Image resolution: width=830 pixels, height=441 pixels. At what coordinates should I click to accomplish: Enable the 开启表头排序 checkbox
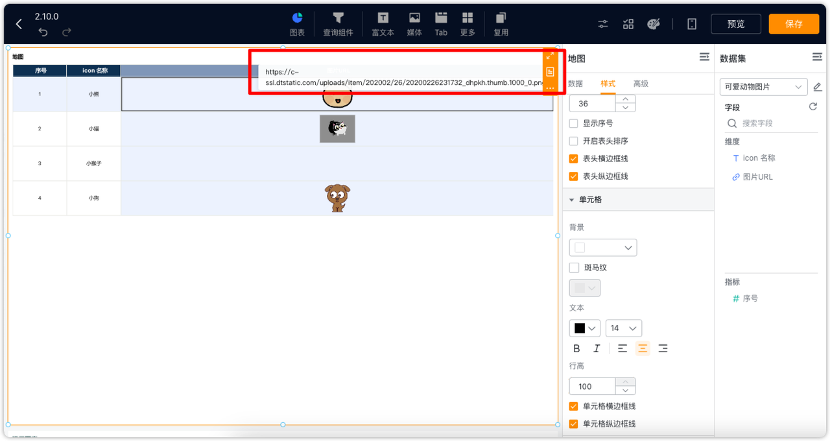pyautogui.click(x=573, y=141)
